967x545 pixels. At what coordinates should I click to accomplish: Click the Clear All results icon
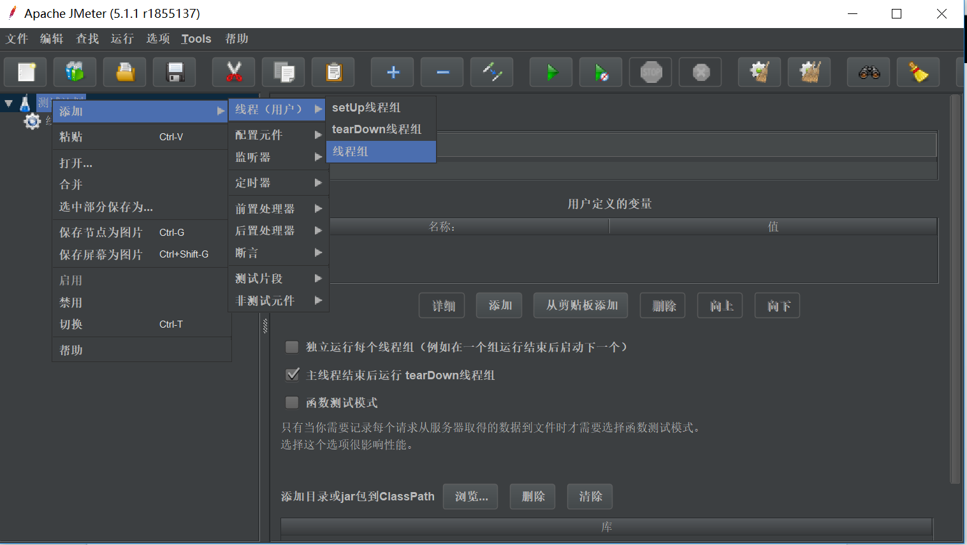point(810,72)
